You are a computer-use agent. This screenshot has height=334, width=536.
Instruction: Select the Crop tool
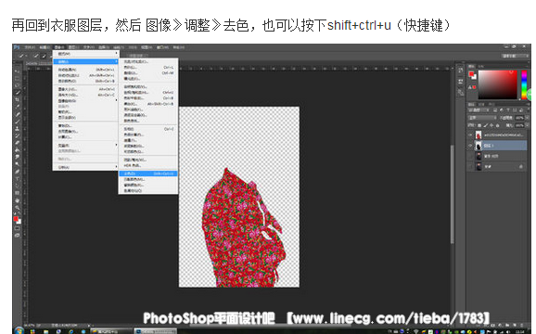point(17,99)
